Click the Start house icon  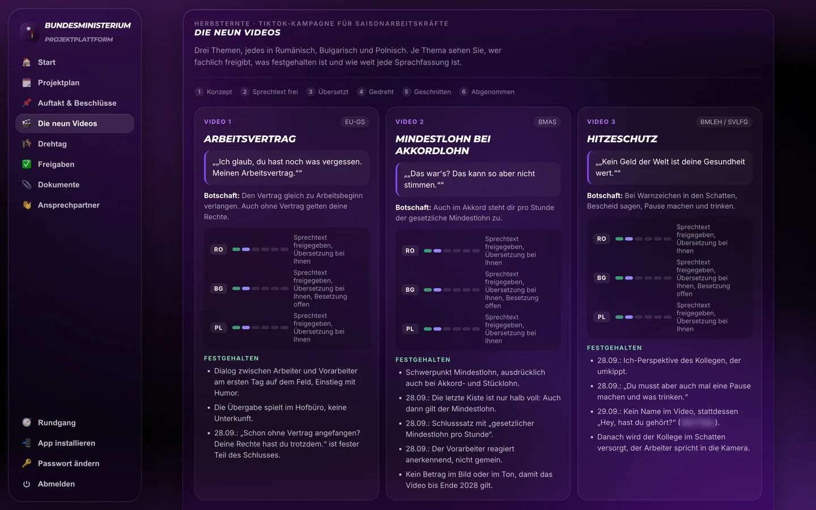[x=27, y=62]
